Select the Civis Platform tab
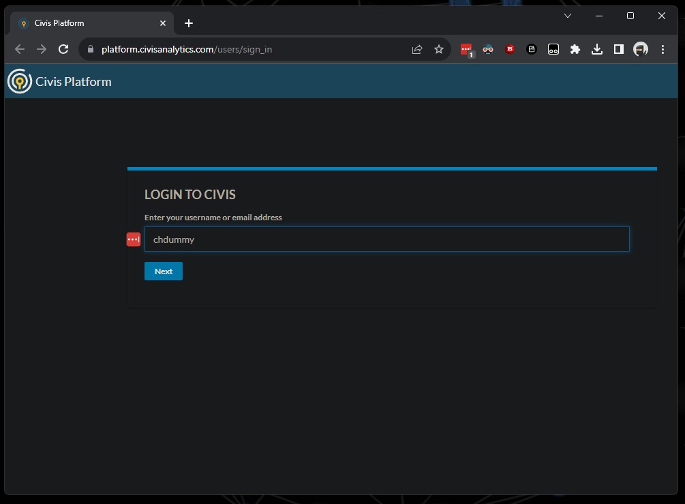Screen dimensions: 685x504 click(x=92, y=23)
